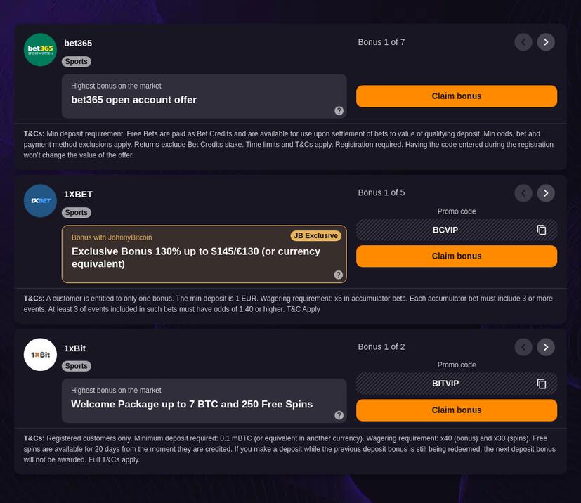Click the Bonus 1 of 5 counter

point(381,192)
